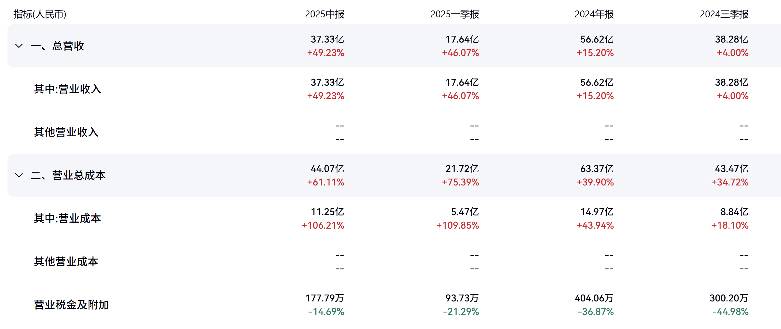
Task: Open the 其中:营业成本 row label
Action: pos(67,218)
